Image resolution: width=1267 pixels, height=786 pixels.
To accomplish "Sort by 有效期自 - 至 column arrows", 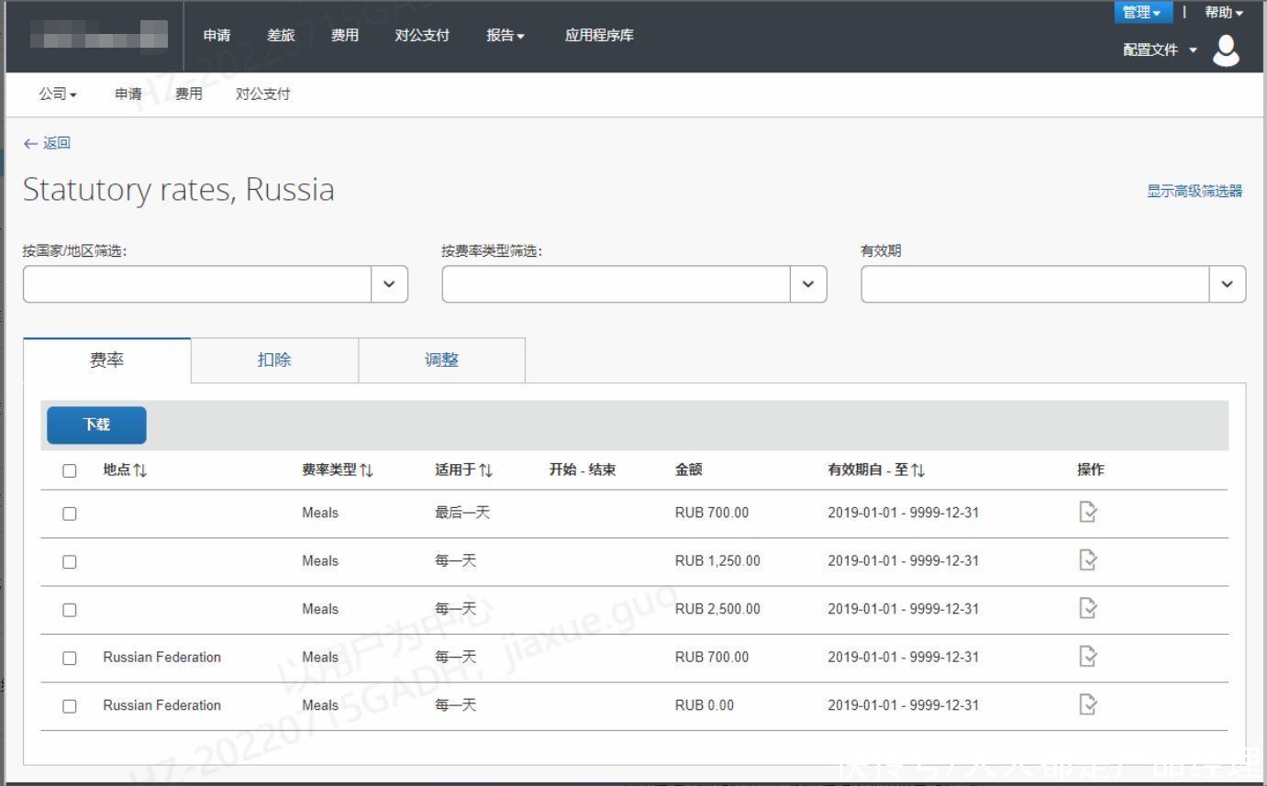I will click(x=918, y=470).
